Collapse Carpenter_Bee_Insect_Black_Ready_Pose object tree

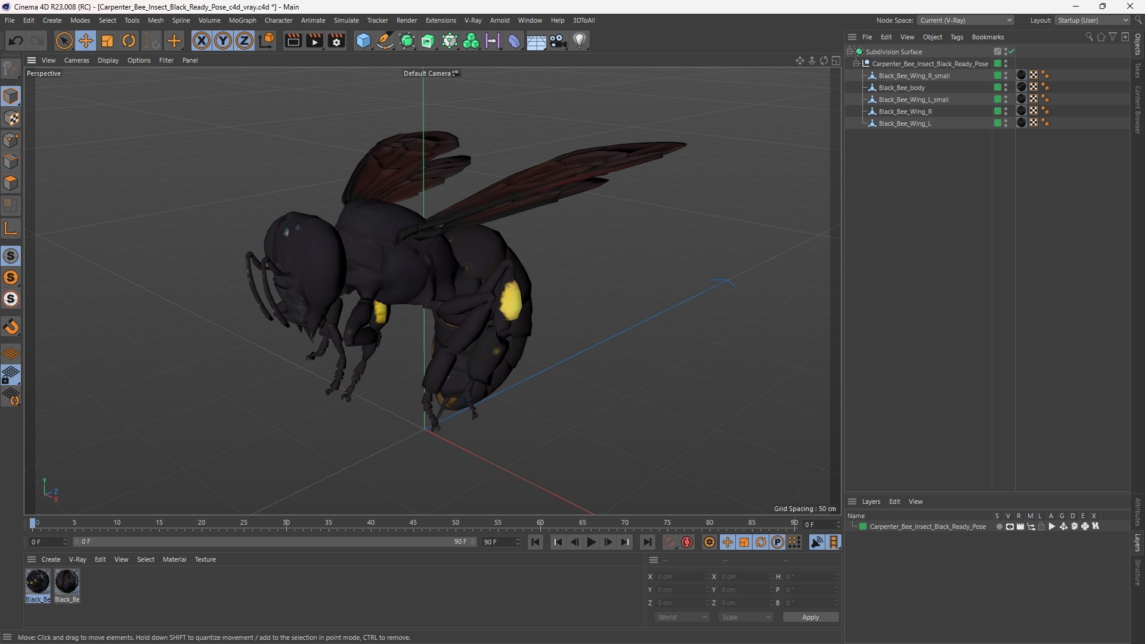point(856,64)
